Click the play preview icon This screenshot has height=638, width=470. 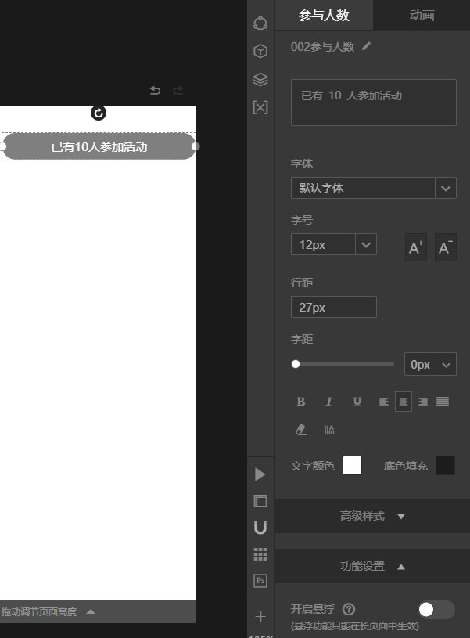pyautogui.click(x=260, y=474)
